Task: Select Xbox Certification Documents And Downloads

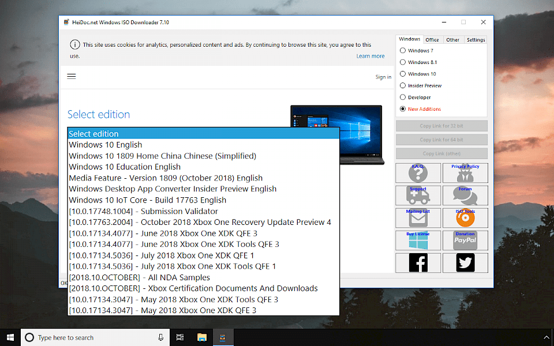Action: point(204,288)
